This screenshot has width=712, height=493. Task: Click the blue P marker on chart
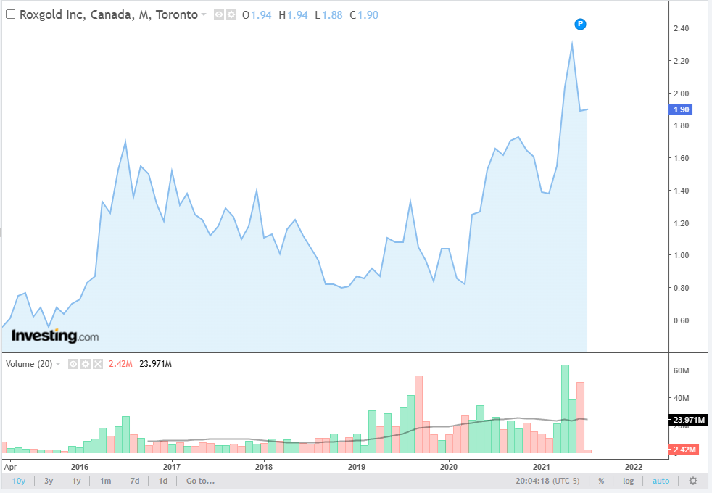coord(580,24)
